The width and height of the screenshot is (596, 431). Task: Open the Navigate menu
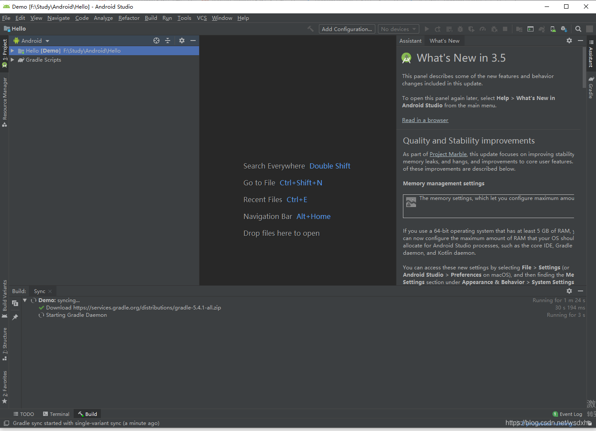pyautogui.click(x=59, y=18)
